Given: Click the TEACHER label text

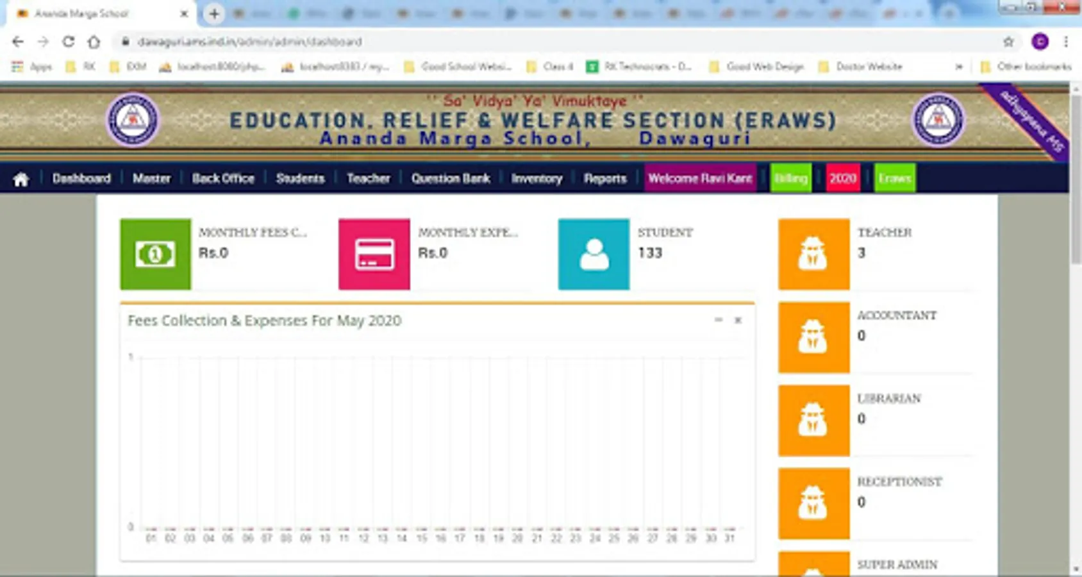Looking at the screenshot, I should tap(885, 232).
